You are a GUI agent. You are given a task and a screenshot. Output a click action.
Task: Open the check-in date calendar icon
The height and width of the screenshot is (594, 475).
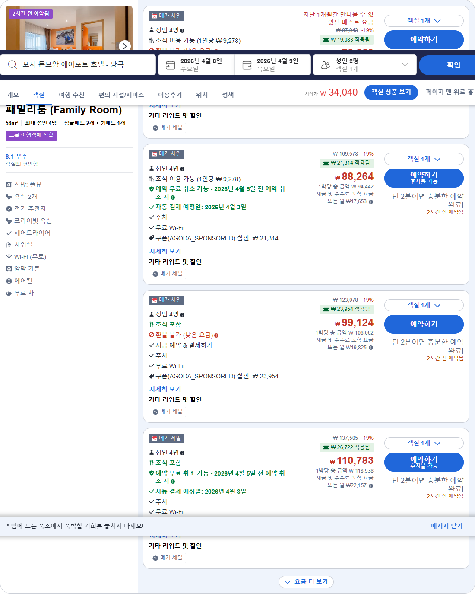tap(170, 64)
